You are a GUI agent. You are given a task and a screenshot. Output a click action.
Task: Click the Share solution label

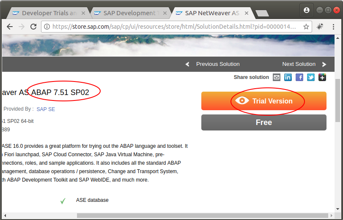(251, 77)
